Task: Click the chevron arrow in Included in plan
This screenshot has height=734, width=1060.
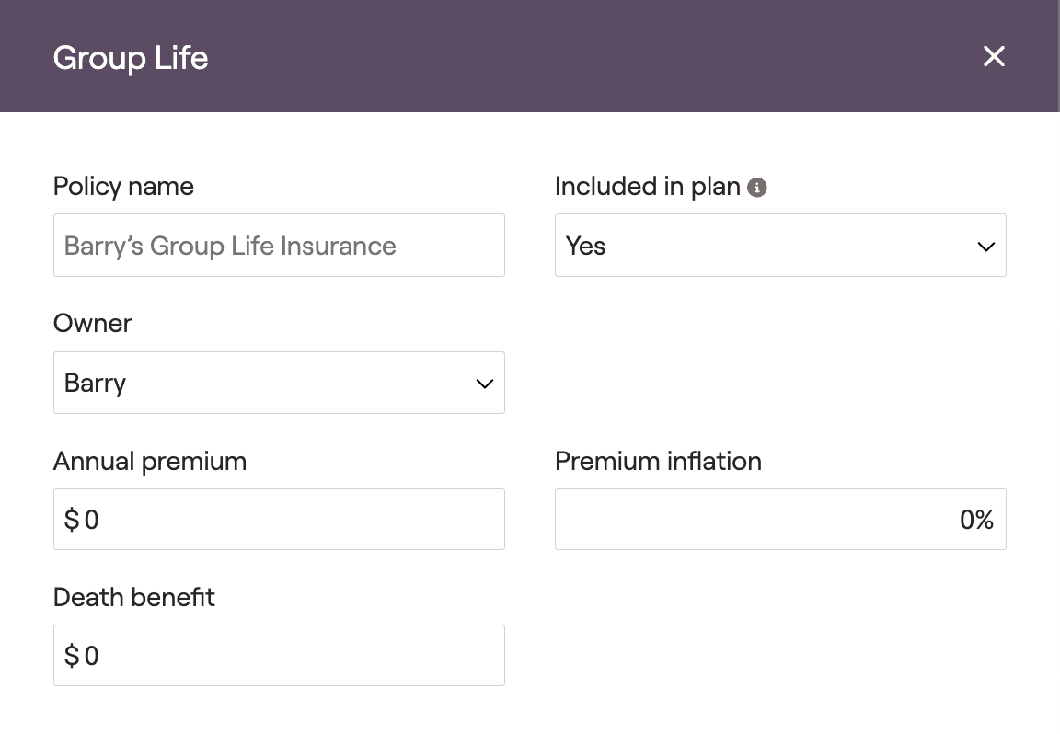Action: [985, 247]
